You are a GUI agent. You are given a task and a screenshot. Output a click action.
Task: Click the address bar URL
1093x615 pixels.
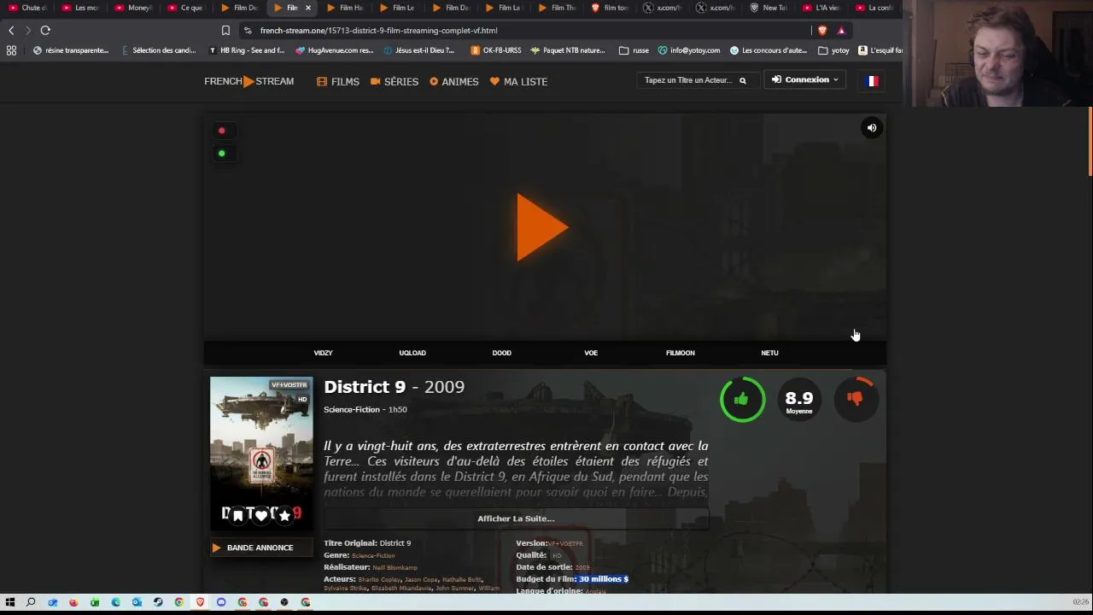coord(379,31)
